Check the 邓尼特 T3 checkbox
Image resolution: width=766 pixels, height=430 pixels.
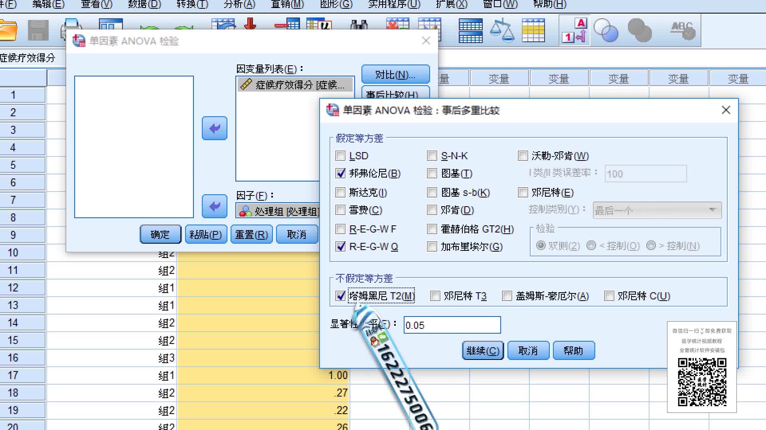tap(435, 296)
